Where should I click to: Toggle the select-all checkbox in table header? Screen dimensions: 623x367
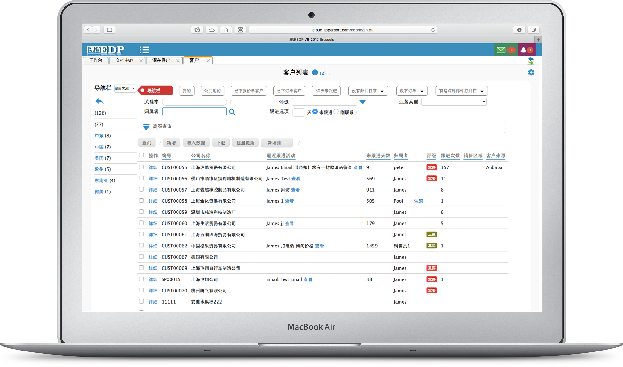coord(141,155)
